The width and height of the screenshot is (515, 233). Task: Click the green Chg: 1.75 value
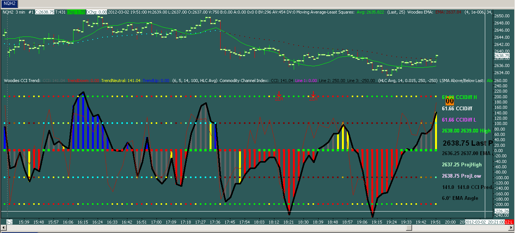pos(77,12)
